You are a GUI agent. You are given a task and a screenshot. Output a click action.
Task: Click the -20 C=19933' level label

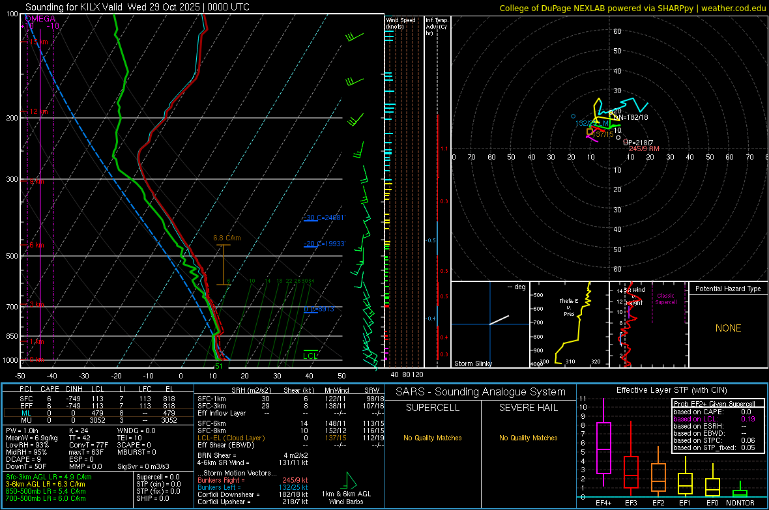tap(325, 244)
